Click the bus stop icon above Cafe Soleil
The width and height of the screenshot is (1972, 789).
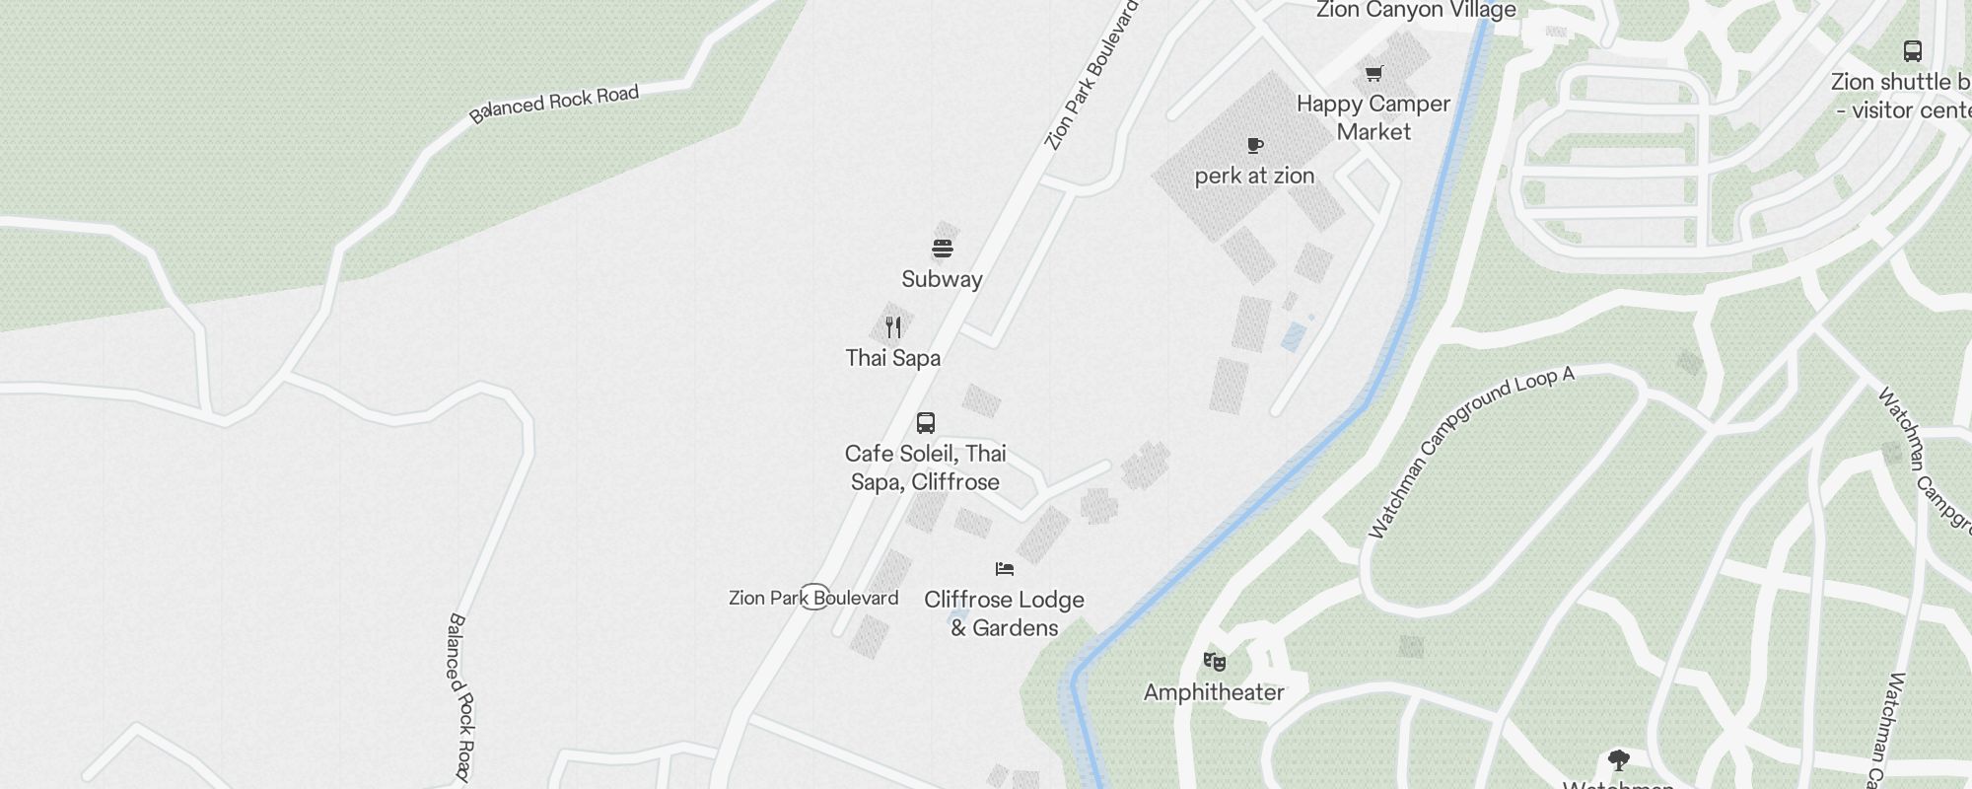[x=926, y=423]
